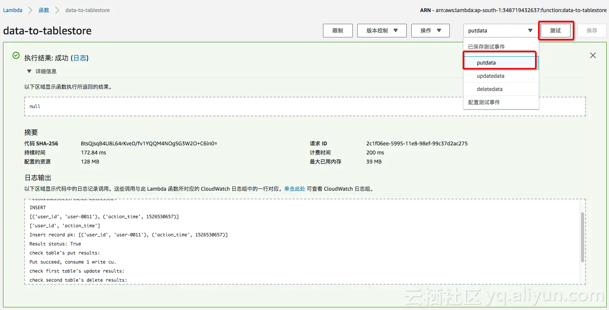
Task: Click 'Put succeed, consume 1 write cu.' line
Action: click(73, 262)
